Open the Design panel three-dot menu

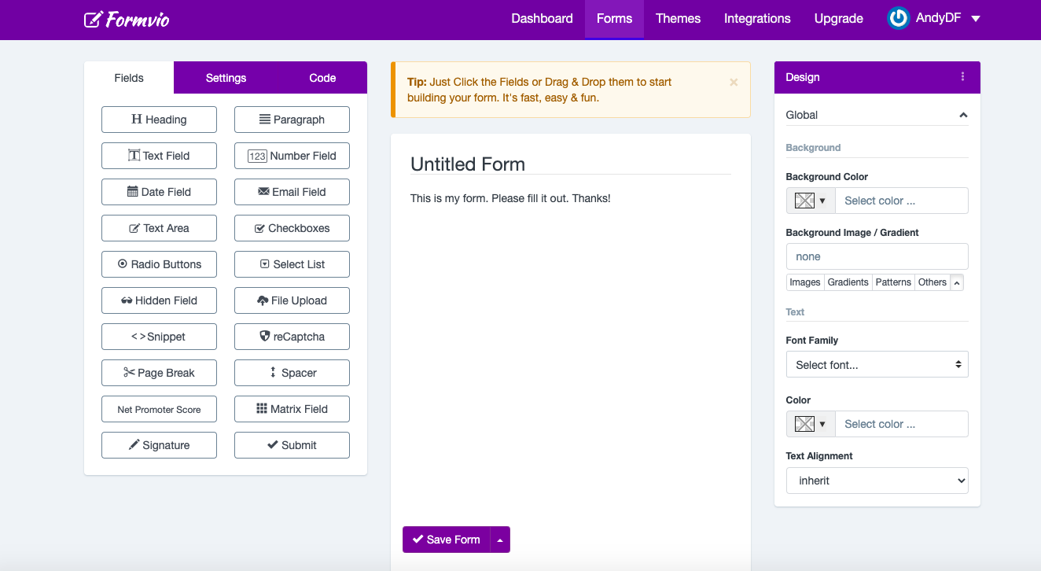click(962, 76)
